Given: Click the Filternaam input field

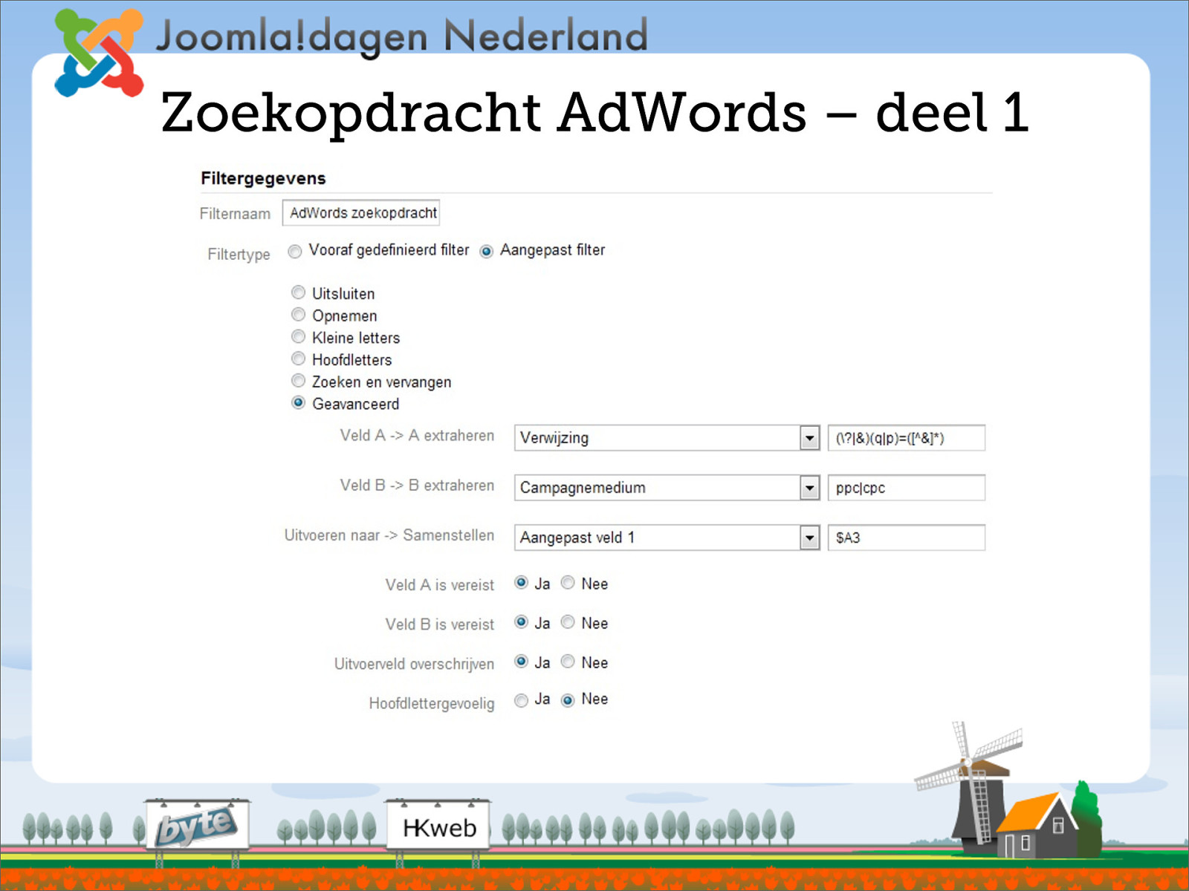Looking at the screenshot, I should click(x=361, y=213).
